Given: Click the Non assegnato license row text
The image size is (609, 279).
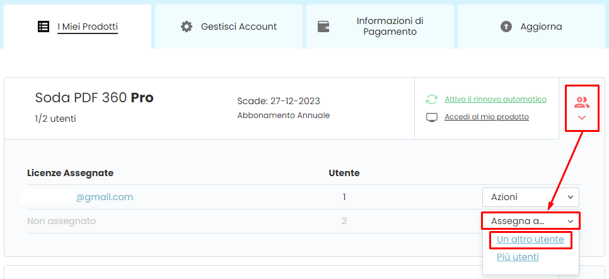Looking at the screenshot, I should (61, 221).
